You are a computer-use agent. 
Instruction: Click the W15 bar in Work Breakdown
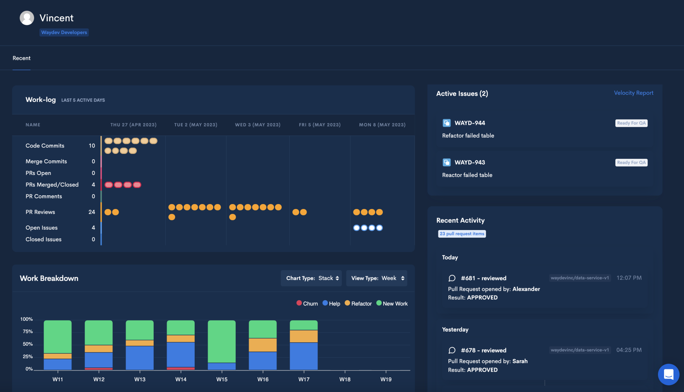(221, 345)
